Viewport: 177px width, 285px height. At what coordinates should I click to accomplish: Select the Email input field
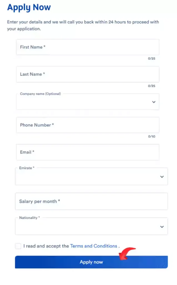[x=88, y=152]
